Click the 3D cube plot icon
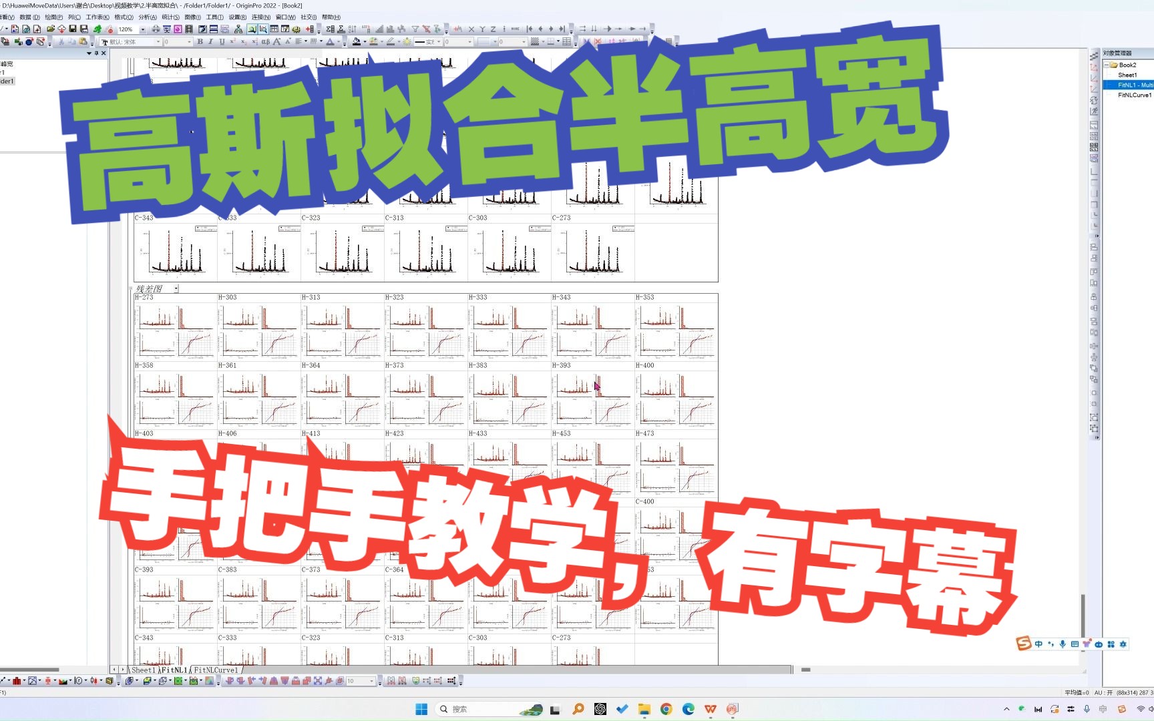The image size is (1154, 721). coord(130,681)
